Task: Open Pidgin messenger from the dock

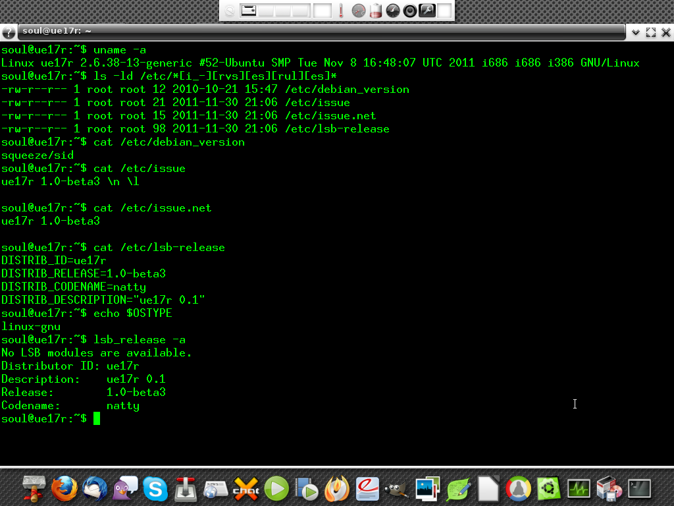Action: [x=125, y=489]
